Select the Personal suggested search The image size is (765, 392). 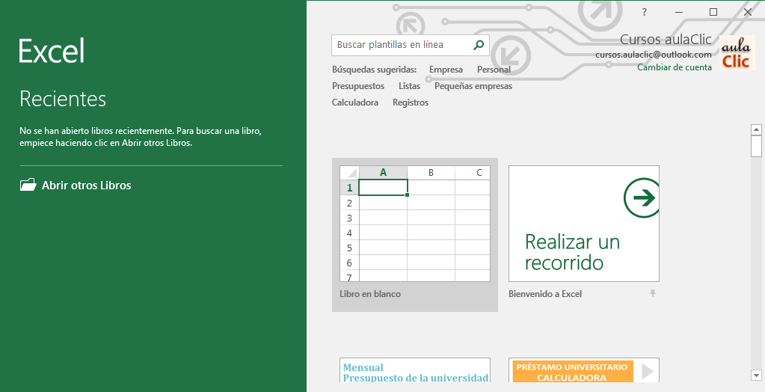494,70
